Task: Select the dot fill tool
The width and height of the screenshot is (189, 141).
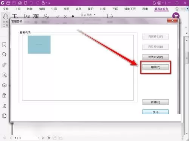Action: coord(73,16)
